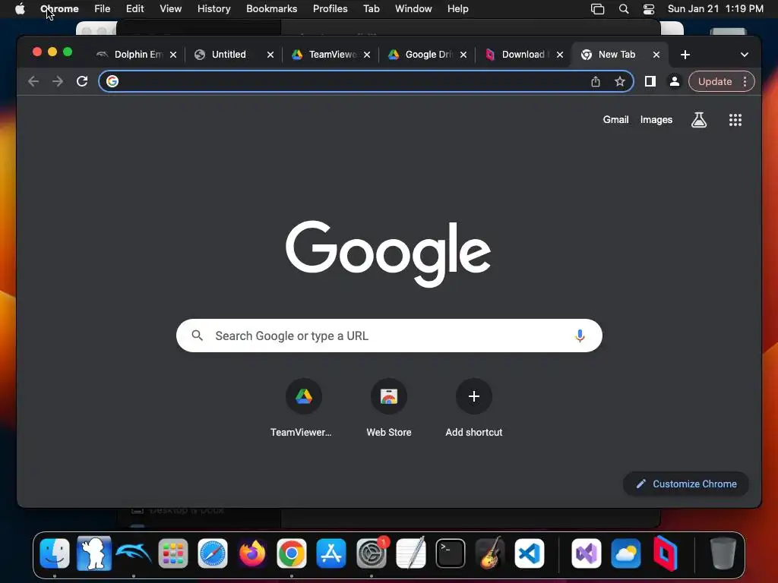Open the File menu
778x583 pixels.
point(103,9)
